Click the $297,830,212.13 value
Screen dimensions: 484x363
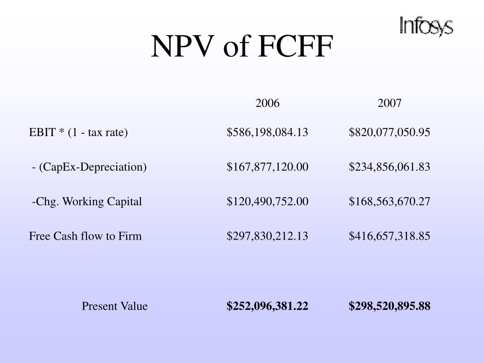point(268,236)
